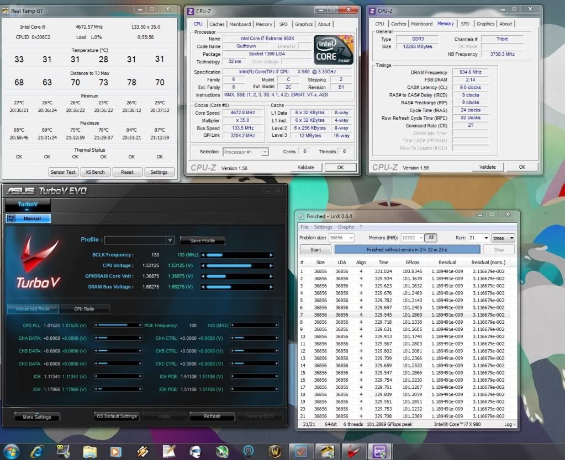Screen dimensions: 565x460
Task: Switch to CPU Ratio tab in TurboV
Action: click(84, 309)
